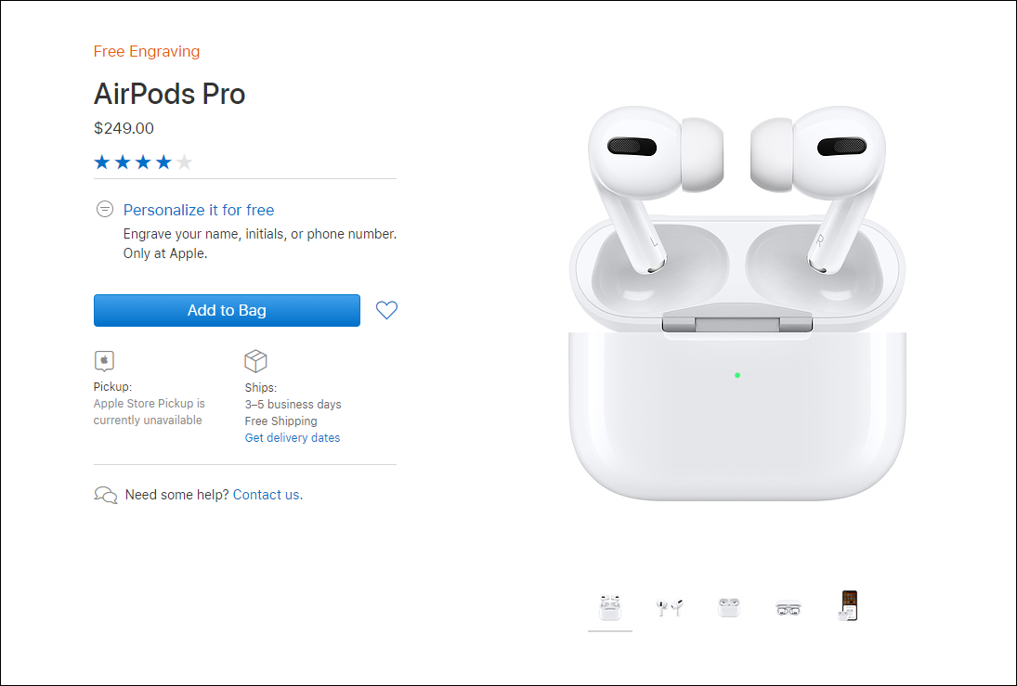The image size is (1017, 686).
Task: Click the Contact us link
Action: click(267, 495)
